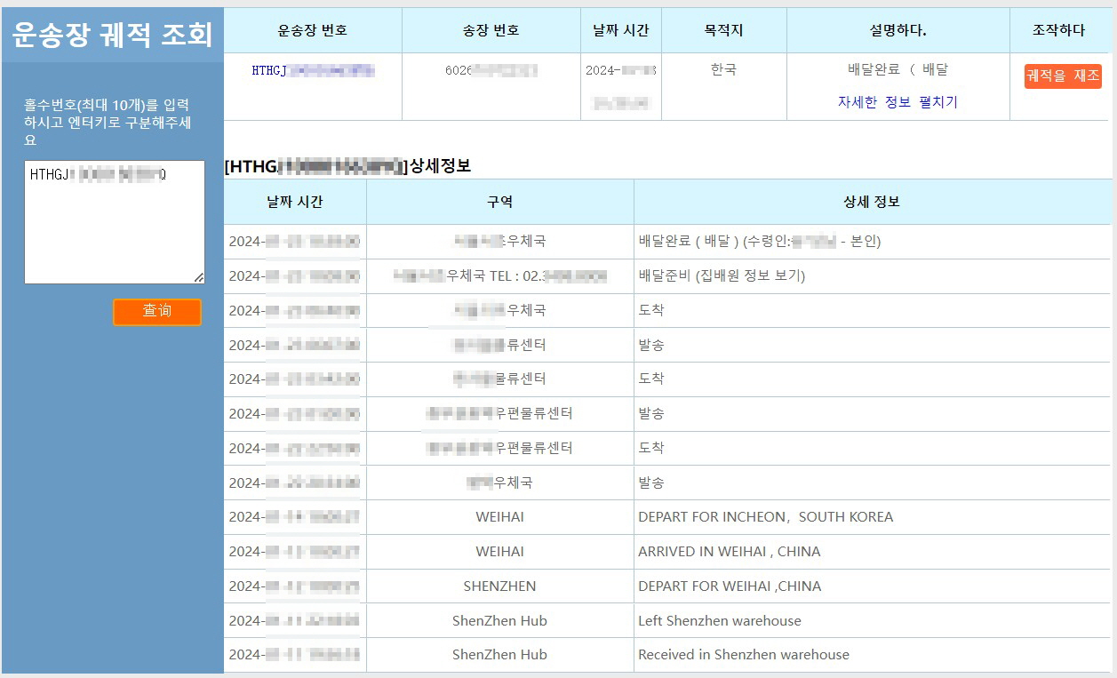1117x678 pixels.
Task: Click the tracking number input textarea
Action: tap(115, 222)
